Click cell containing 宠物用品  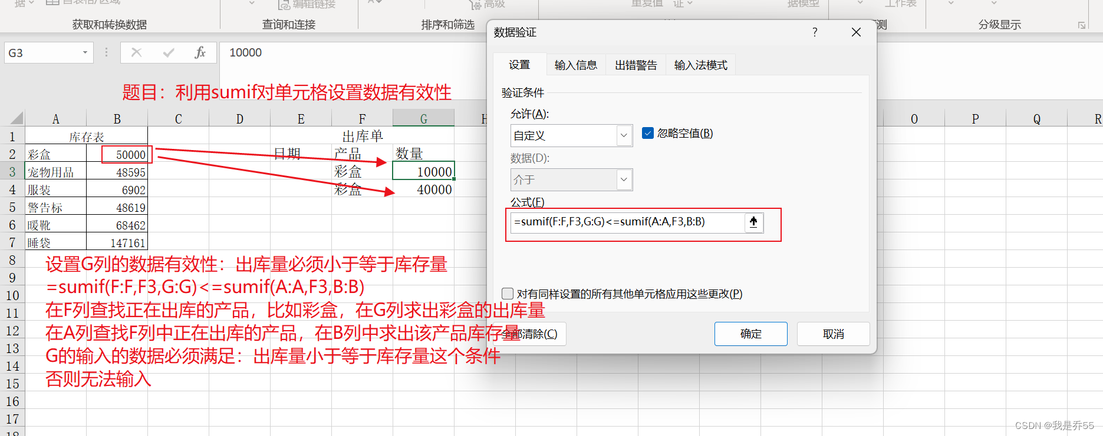[x=55, y=172]
